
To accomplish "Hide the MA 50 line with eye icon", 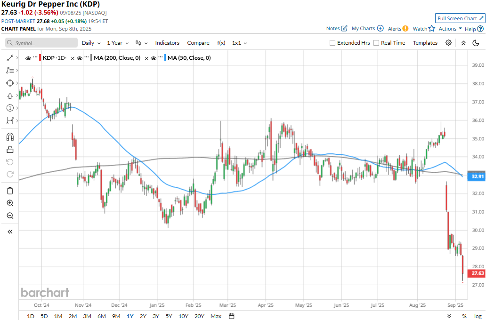I will pyautogui.click(x=154, y=58).
